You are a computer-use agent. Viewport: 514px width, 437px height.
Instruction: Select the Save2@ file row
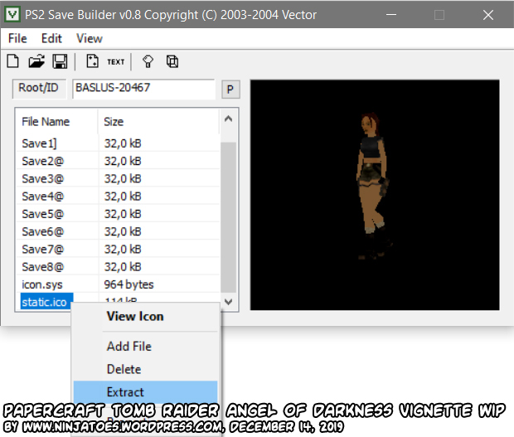[x=118, y=161]
